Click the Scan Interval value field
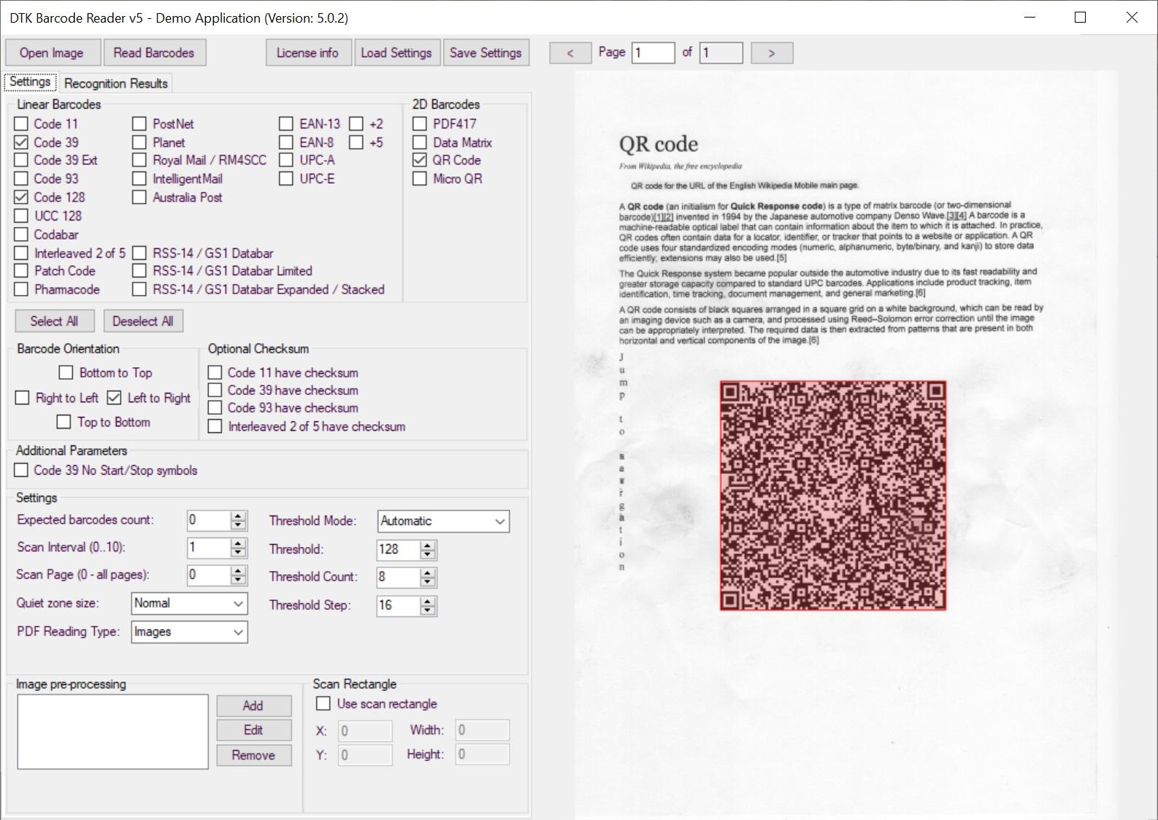 (208, 548)
